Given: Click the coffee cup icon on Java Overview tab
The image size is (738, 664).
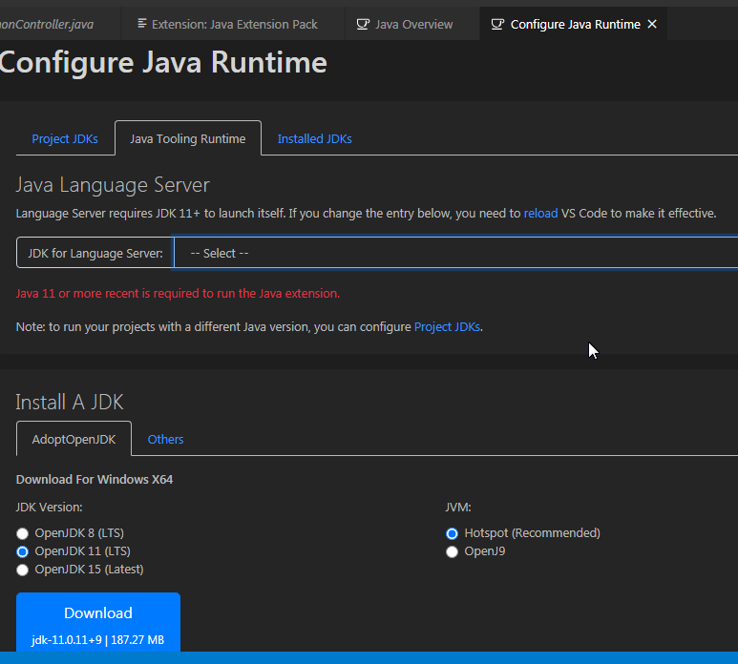Looking at the screenshot, I should (x=363, y=24).
